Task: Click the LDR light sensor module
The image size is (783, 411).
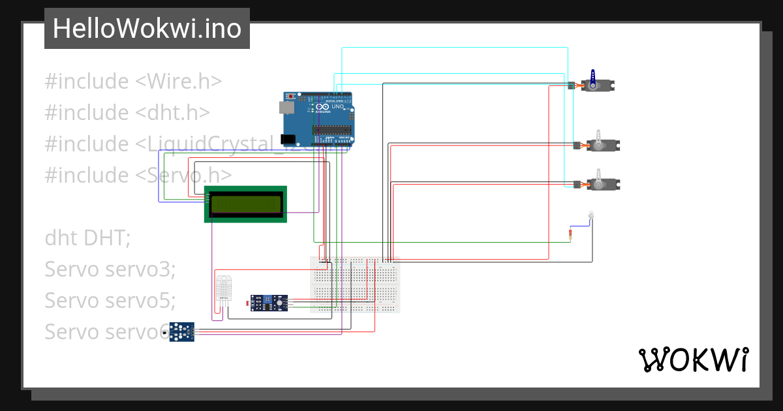Action: tap(269, 302)
